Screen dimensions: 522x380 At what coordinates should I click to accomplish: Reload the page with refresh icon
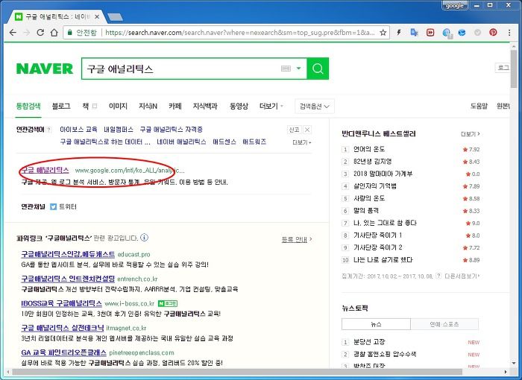pos(40,32)
